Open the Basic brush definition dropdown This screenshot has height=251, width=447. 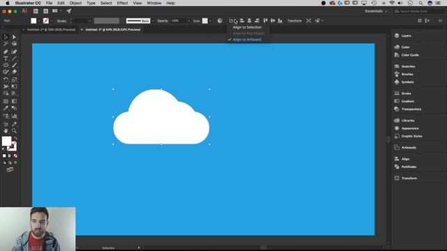pos(153,21)
